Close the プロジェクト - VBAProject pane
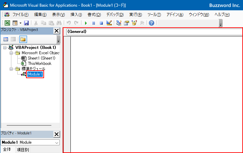Viewport: 243px width, 153px height. (56, 31)
